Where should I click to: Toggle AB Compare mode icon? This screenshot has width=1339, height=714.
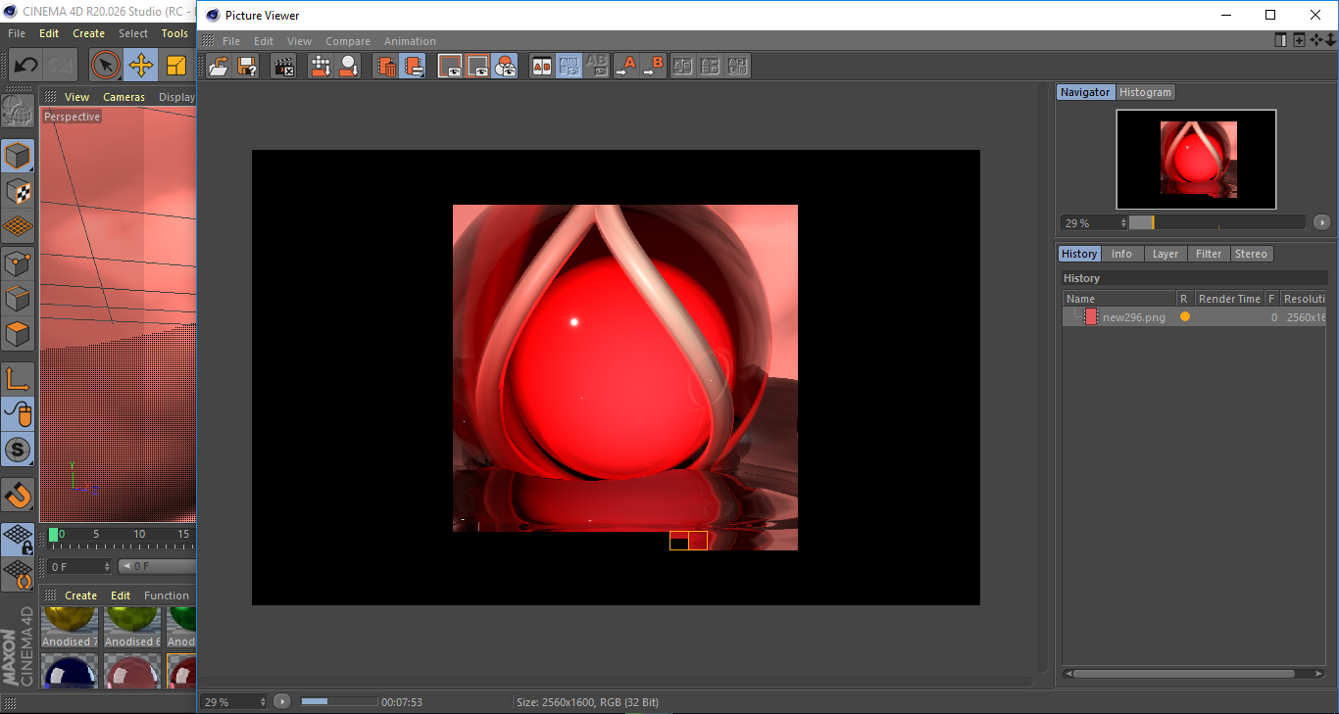click(541, 67)
